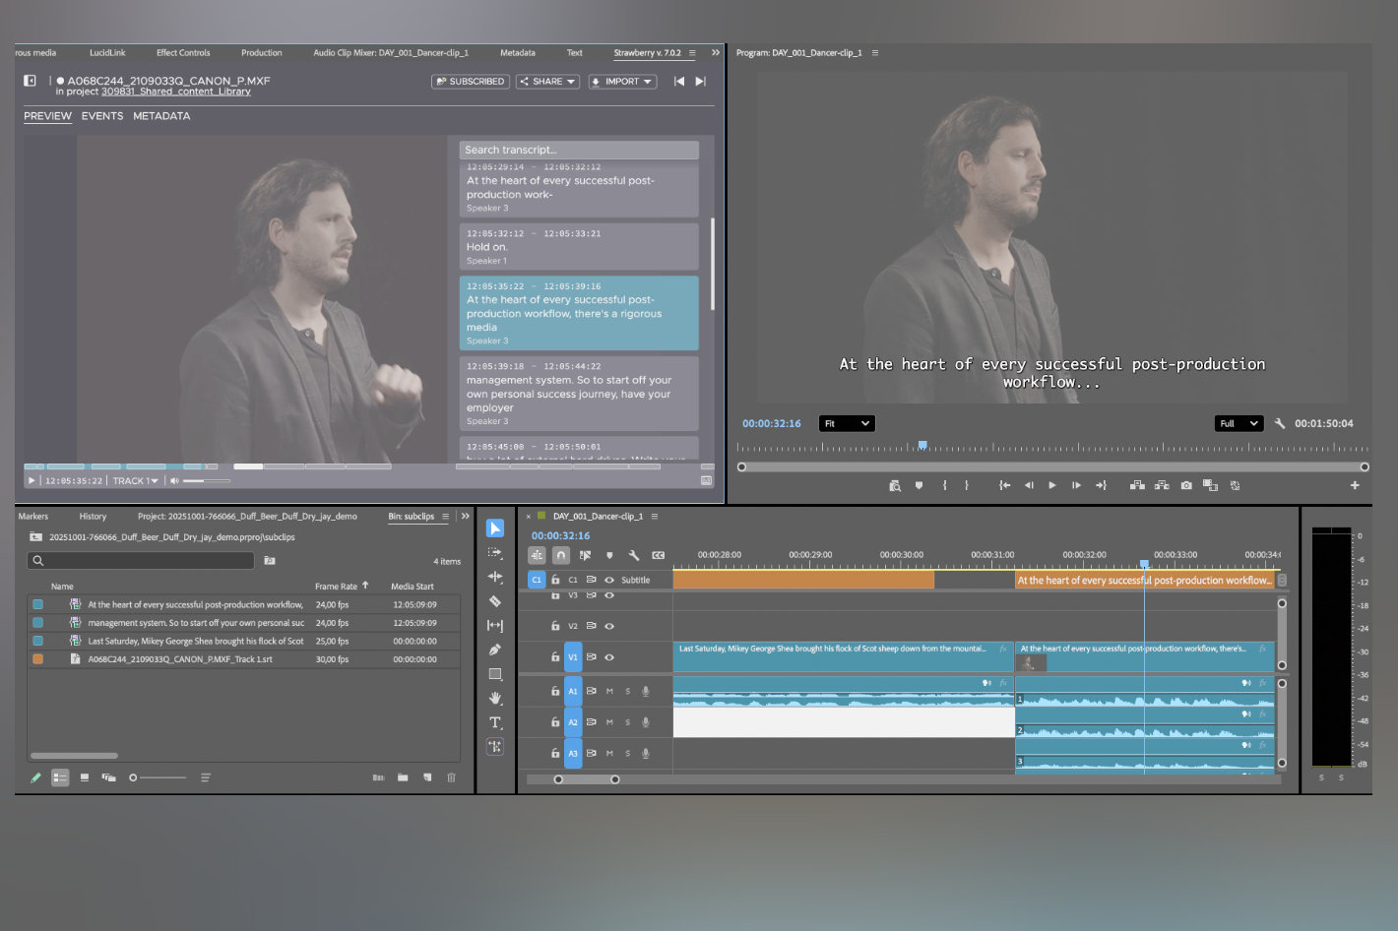Click Go to Out point button
This screenshot has width=1398, height=931.
point(1101,485)
